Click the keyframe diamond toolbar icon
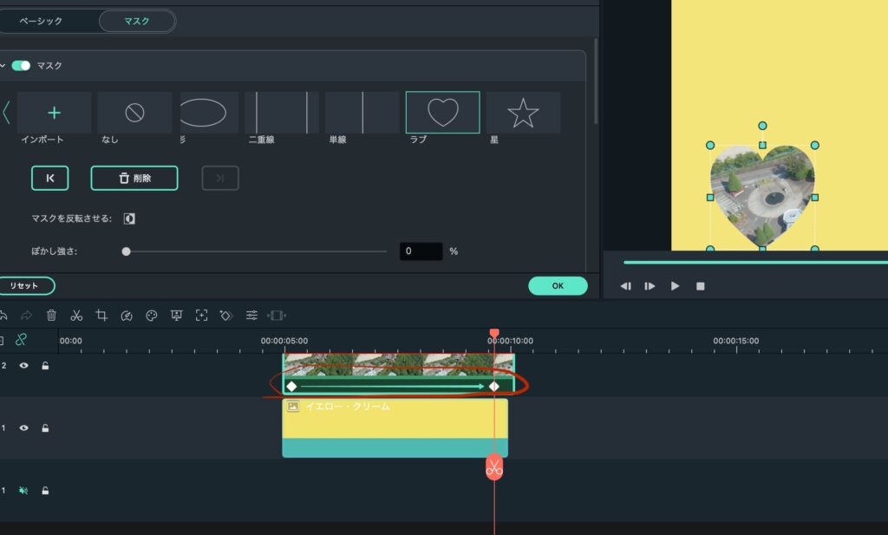Image resolution: width=888 pixels, height=535 pixels. pos(226,316)
